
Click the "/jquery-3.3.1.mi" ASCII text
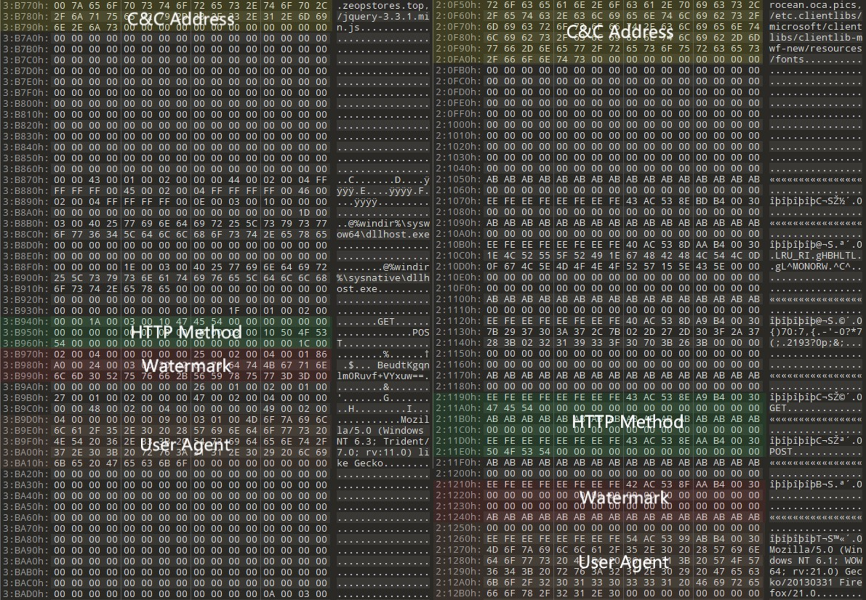tap(383, 16)
